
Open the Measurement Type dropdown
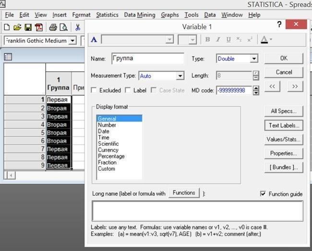(180, 76)
